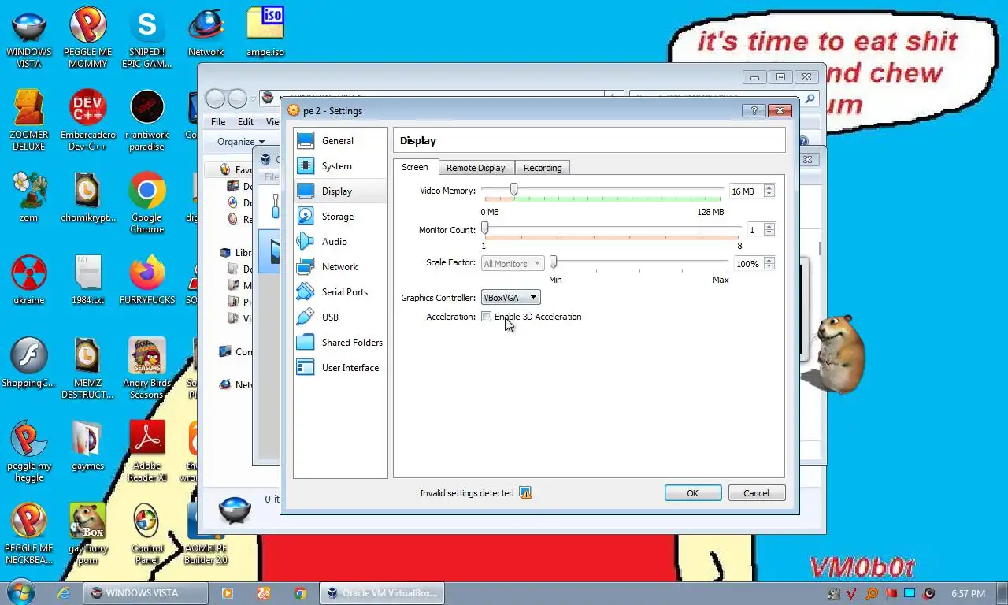The image size is (1008, 605).
Task: Click the Windows Start button
Action: [20, 592]
